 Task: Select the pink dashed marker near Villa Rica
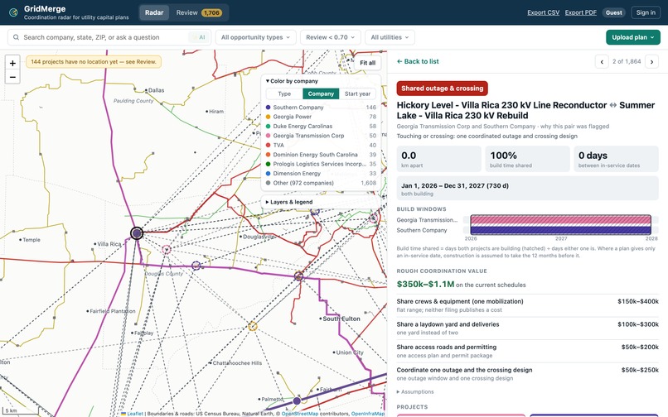pos(167,249)
